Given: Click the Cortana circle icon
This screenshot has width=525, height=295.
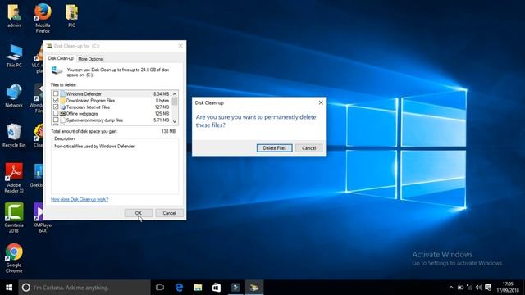Looking at the screenshot, I should [x=25, y=288].
